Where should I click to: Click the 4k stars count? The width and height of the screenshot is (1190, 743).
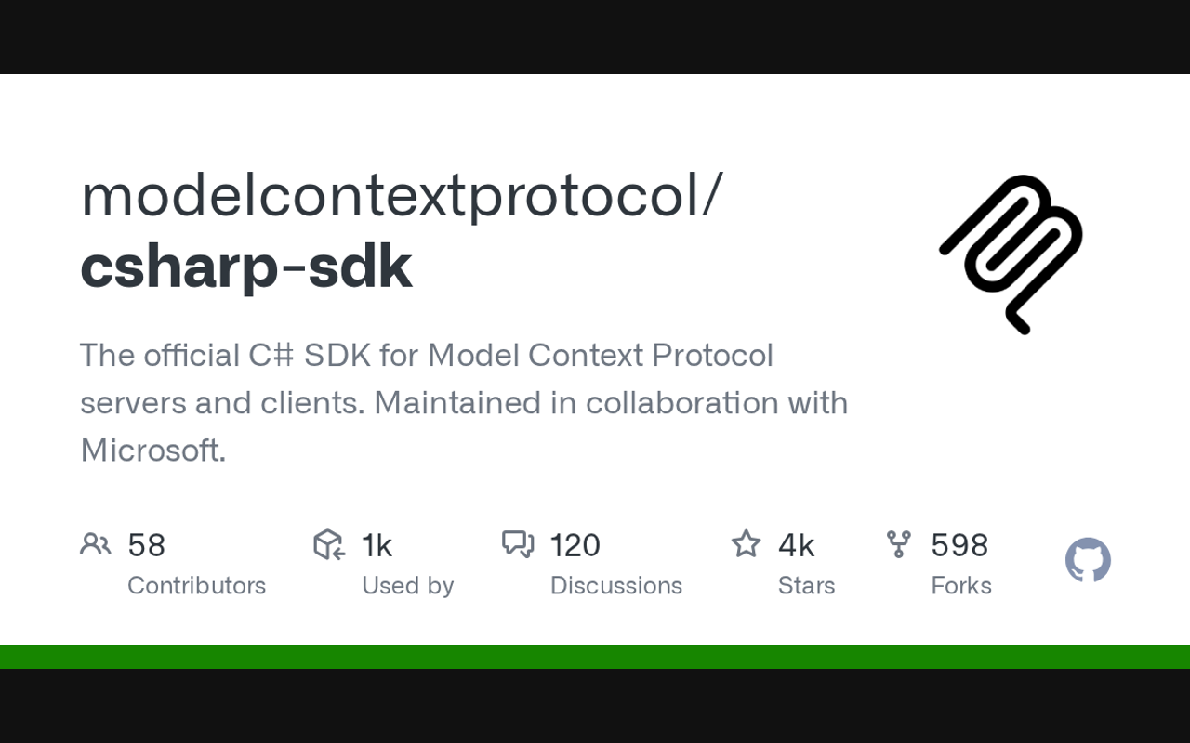click(797, 545)
